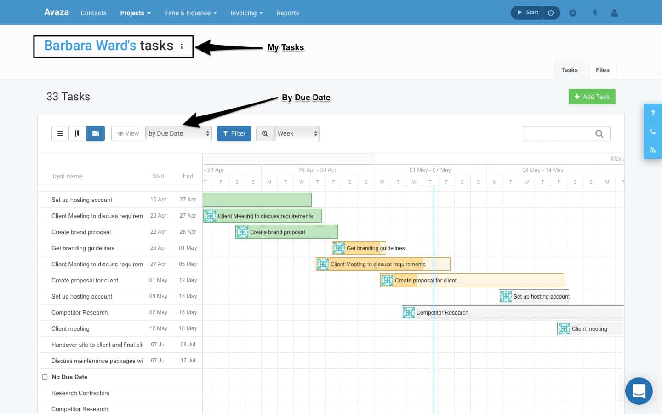Open the kanban board view
The width and height of the screenshot is (662, 414).
click(x=77, y=133)
